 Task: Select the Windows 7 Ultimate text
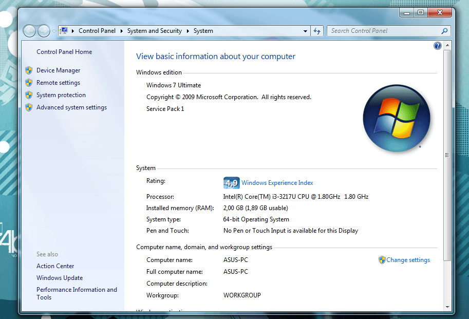pos(174,85)
